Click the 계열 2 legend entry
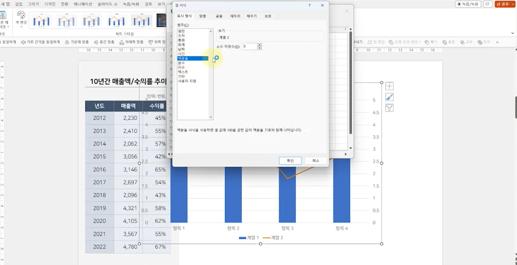Screen dimensions: 517x265 pyautogui.click(x=273, y=237)
